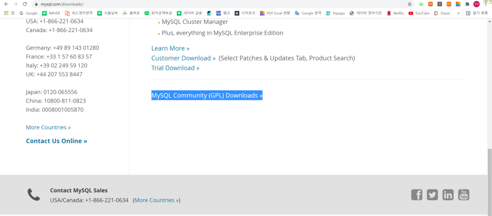Image resolution: width=492 pixels, height=216 pixels.
Task: Open the 읽기 목록 reading list
Action: coord(477,13)
